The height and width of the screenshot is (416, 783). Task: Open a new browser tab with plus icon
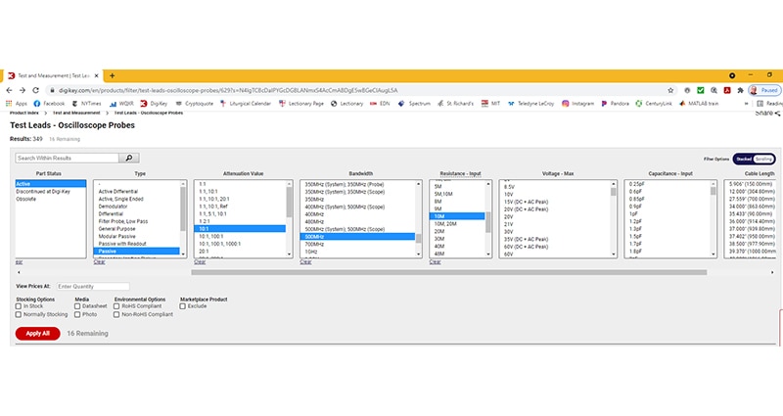[x=112, y=75]
